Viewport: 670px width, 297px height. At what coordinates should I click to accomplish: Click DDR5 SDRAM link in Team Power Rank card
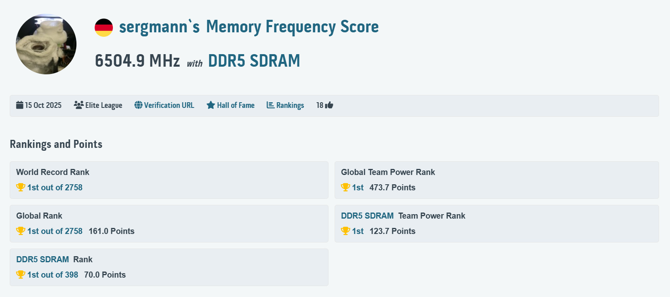pos(367,216)
